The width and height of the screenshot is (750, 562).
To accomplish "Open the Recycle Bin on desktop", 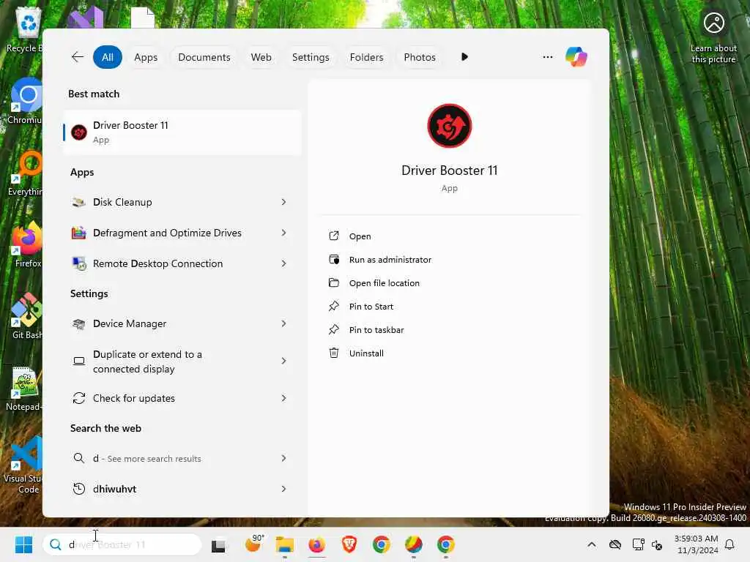I will coord(27,29).
